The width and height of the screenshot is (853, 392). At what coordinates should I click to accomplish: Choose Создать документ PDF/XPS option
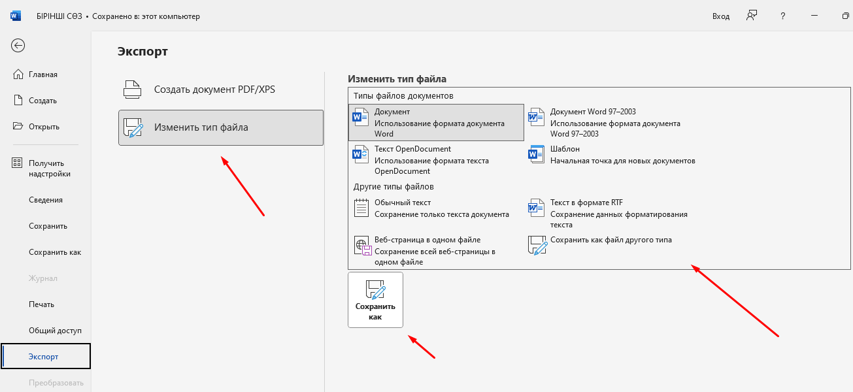221,90
